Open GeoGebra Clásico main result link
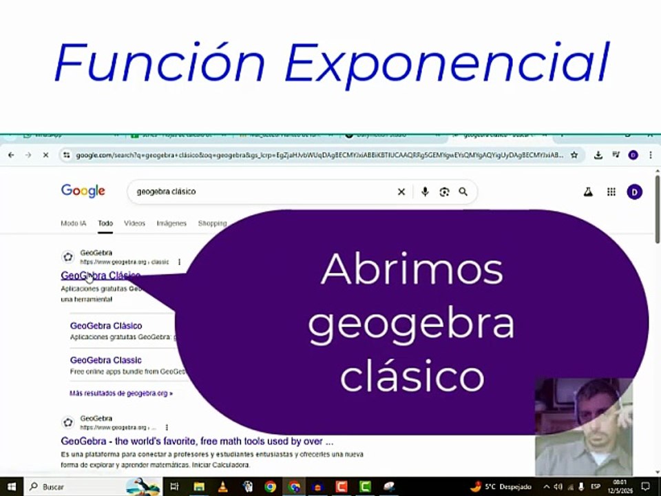 (101, 276)
